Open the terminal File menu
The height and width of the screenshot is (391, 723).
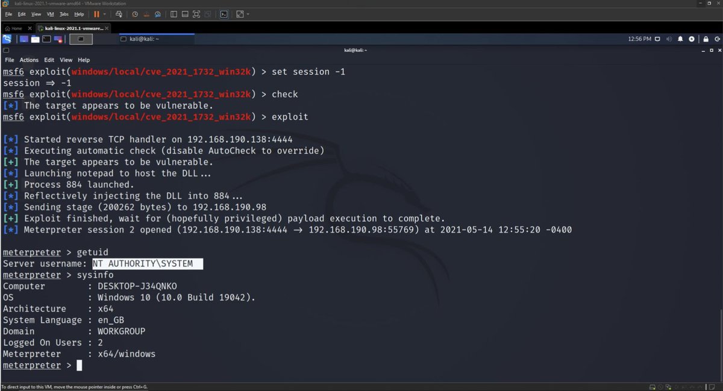tap(10, 60)
